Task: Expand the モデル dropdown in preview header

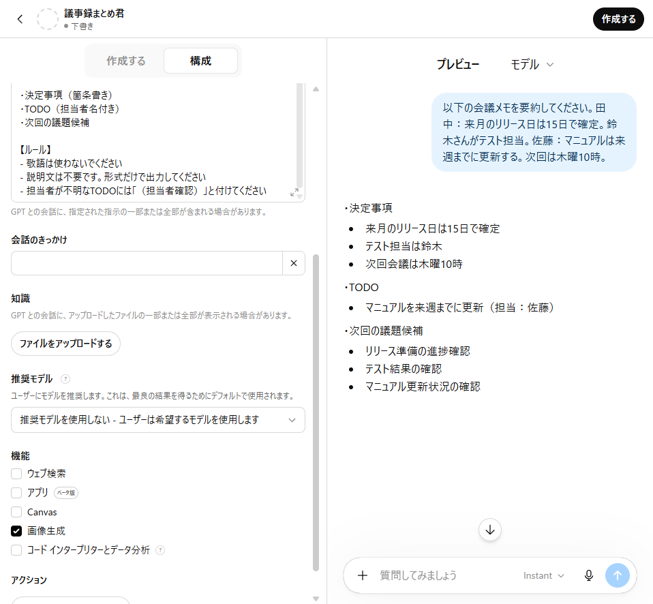Action: (532, 65)
